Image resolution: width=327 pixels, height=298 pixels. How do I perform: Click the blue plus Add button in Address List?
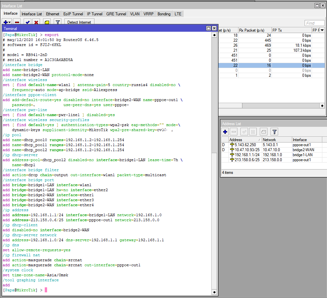[x=225, y=132]
